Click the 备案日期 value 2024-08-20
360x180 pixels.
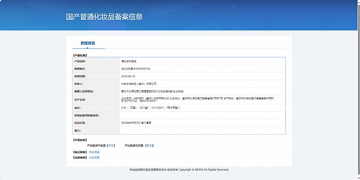click(128, 76)
